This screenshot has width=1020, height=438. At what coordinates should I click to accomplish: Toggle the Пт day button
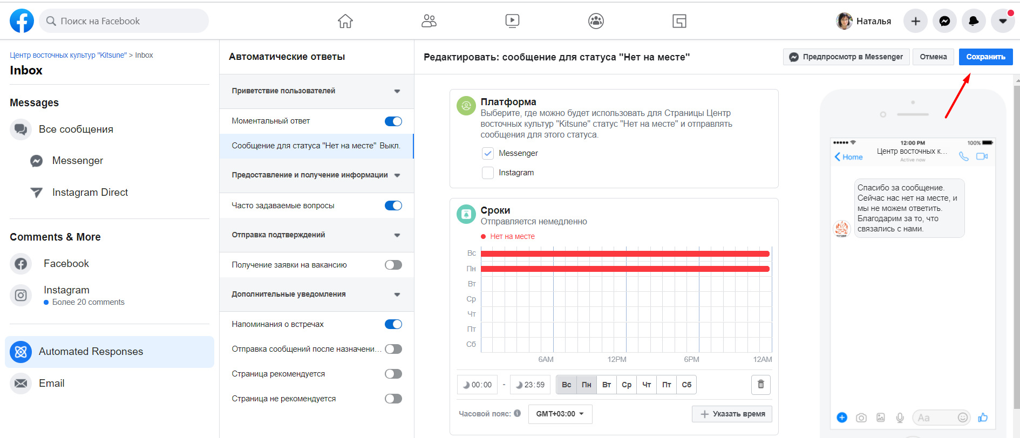point(667,385)
